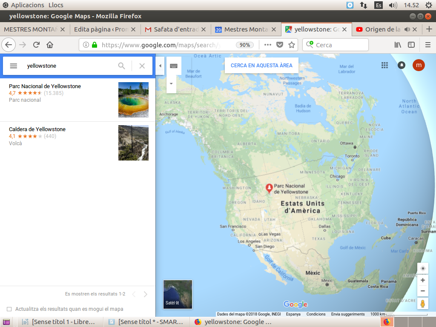
Task: Save page to Pocket
Action: click(280, 45)
